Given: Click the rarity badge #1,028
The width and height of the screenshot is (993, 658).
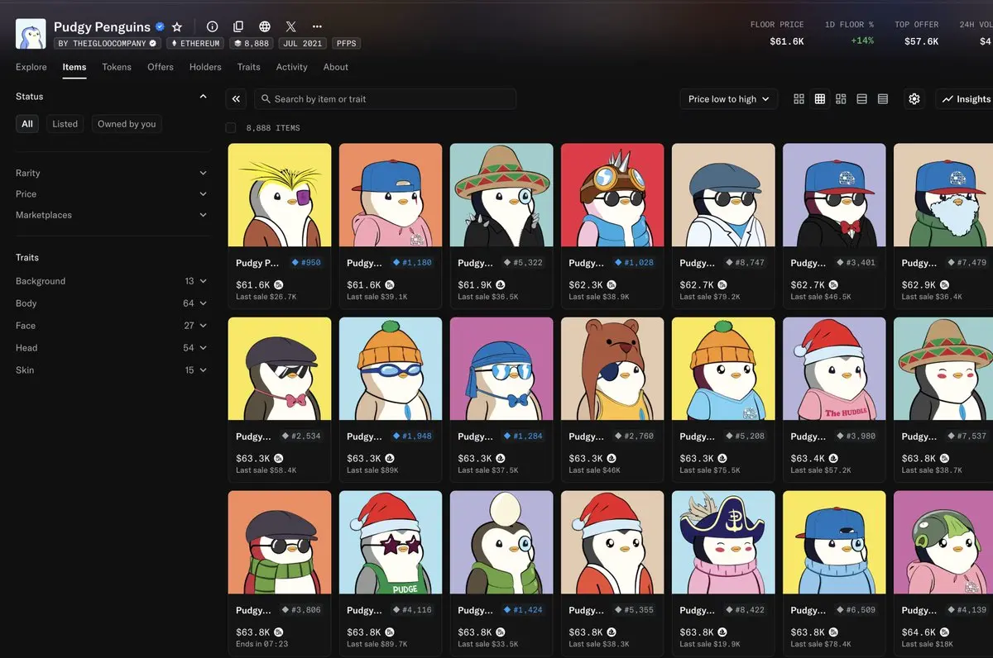Looking at the screenshot, I should pyautogui.click(x=635, y=263).
